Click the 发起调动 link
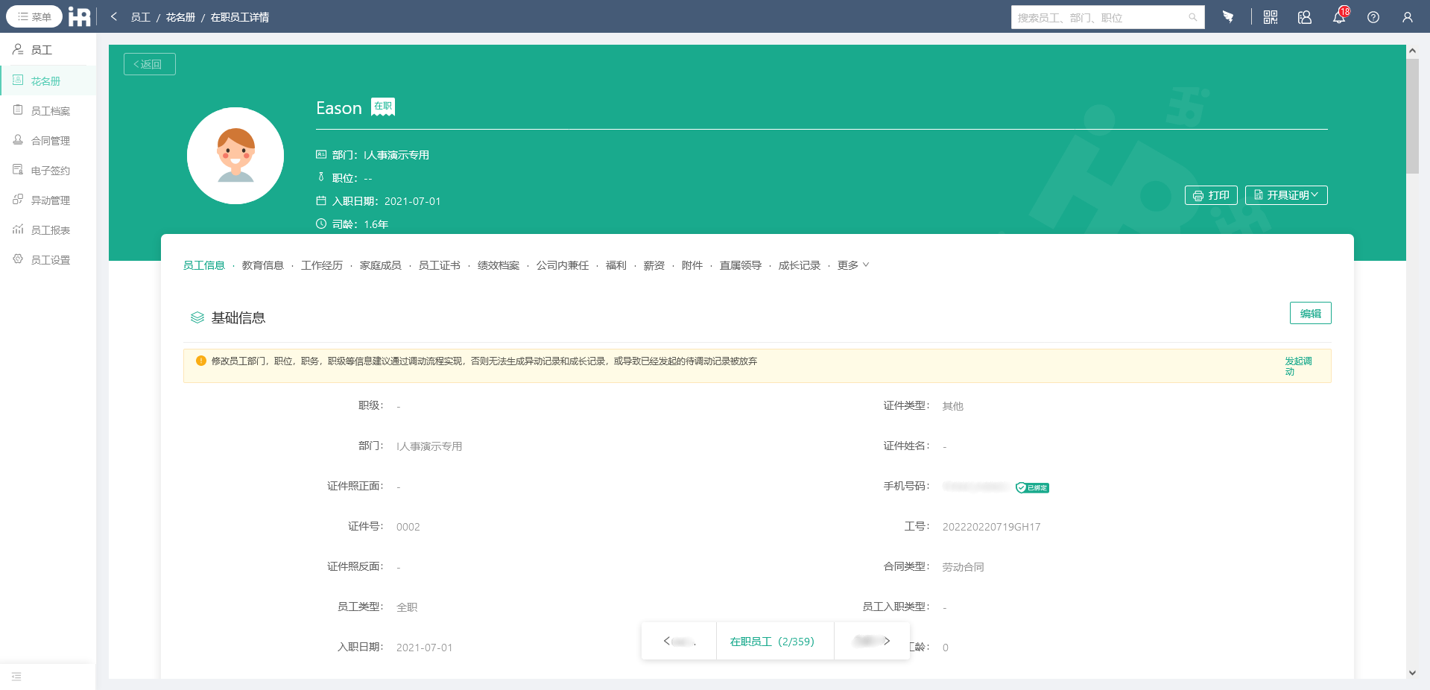 [x=1297, y=366]
